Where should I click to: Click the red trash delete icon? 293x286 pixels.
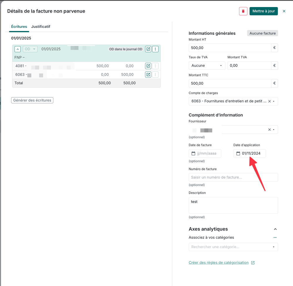pos(243,11)
